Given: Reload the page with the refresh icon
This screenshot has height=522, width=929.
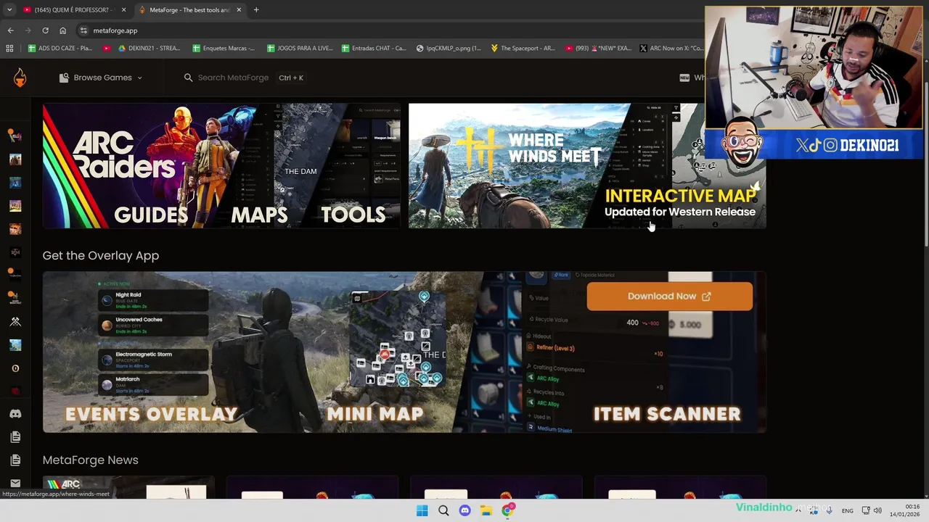Looking at the screenshot, I should pos(45,30).
